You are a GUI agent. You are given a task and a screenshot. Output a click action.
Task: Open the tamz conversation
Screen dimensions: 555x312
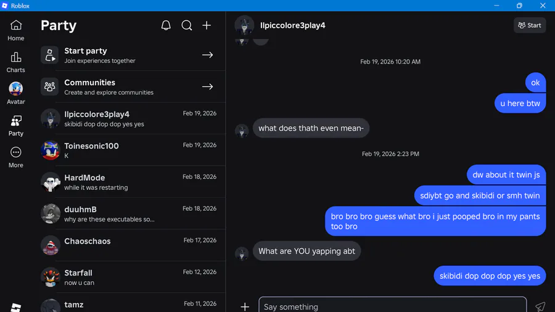pyautogui.click(x=133, y=303)
